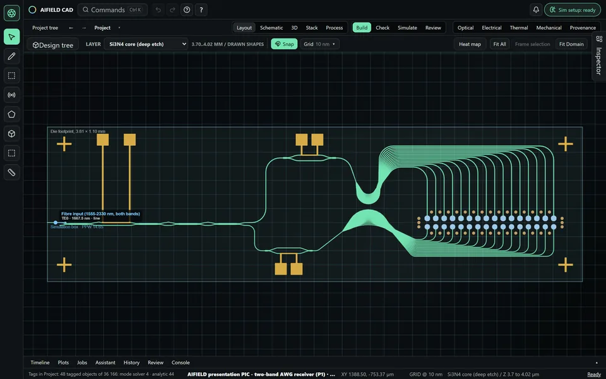Switch to 3D view
606x379 pixels.
click(x=295, y=28)
